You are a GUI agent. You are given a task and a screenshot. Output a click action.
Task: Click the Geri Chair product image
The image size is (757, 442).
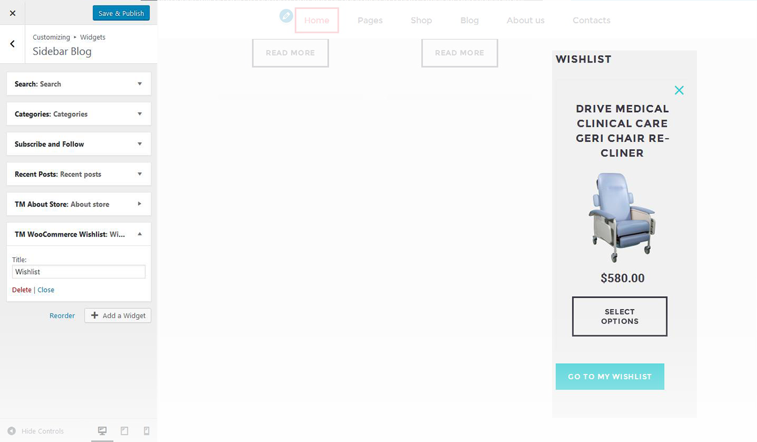click(x=622, y=217)
